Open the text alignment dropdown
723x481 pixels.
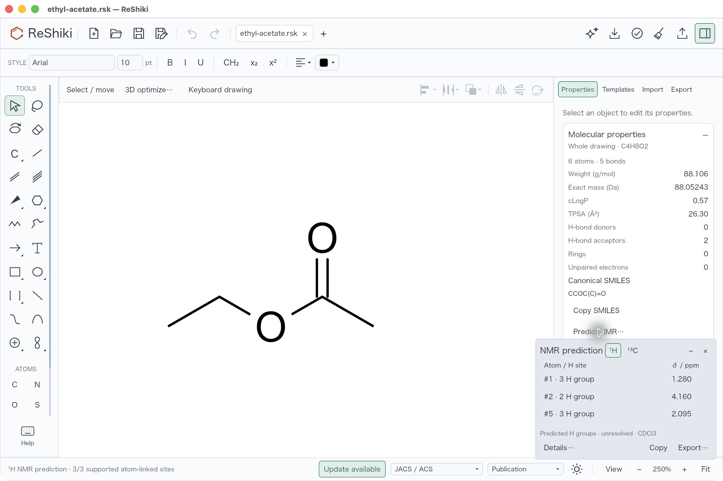click(303, 63)
